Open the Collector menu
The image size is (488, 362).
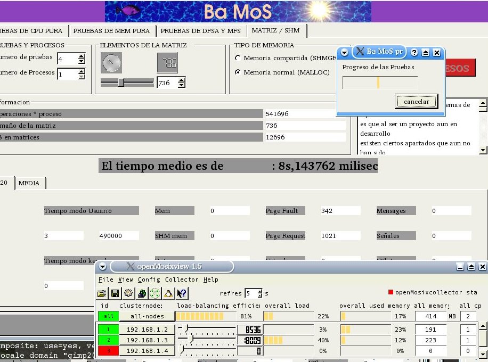coord(182,279)
